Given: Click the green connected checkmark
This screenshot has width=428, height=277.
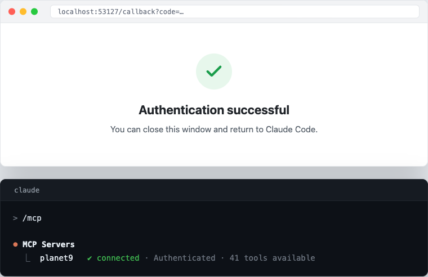Looking at the screenshot, I should coord(90,258).
